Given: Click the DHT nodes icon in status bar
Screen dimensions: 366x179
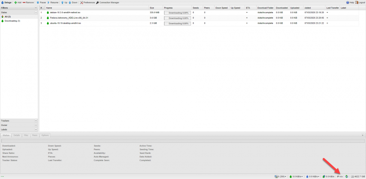Looking at the screenshot, I should click(347, 176).
